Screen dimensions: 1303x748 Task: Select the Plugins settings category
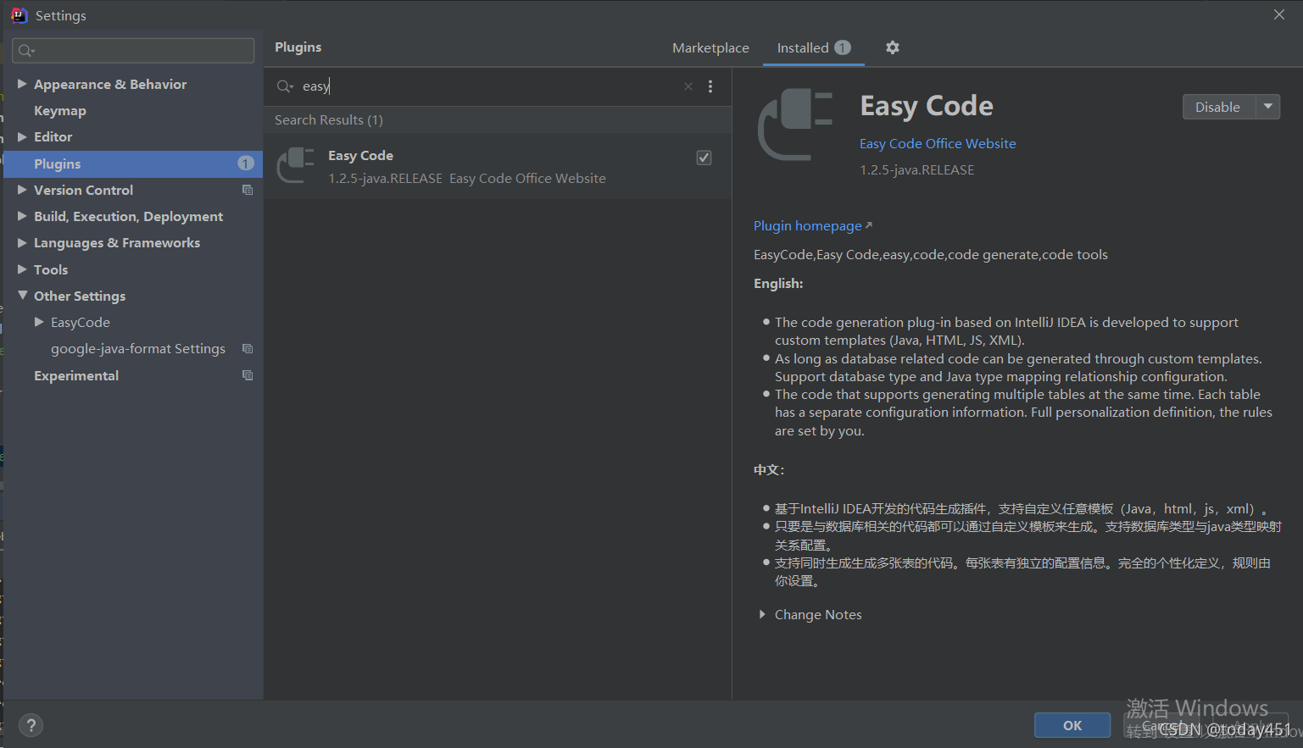(x=133, y=163)
